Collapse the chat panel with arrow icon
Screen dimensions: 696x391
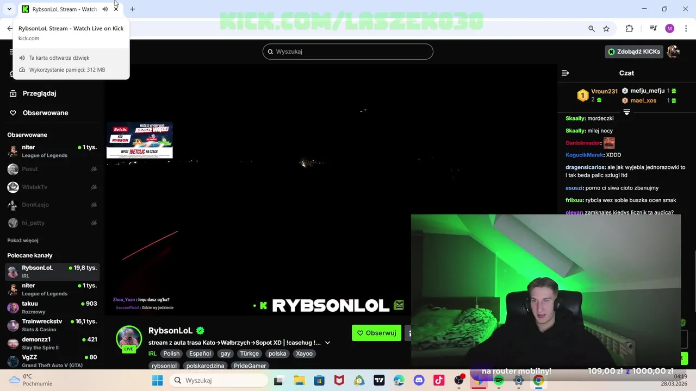(565, 73)
